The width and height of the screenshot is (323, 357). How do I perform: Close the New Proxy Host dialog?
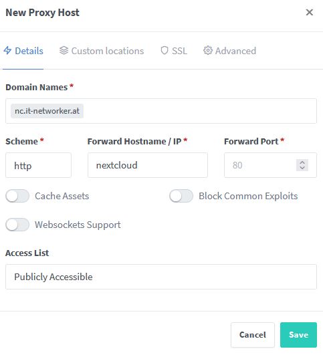[310, 12]
